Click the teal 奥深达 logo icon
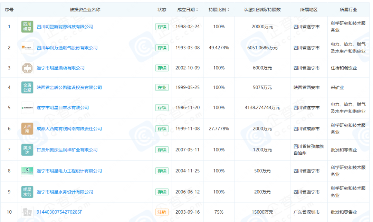 coord(27,150)
